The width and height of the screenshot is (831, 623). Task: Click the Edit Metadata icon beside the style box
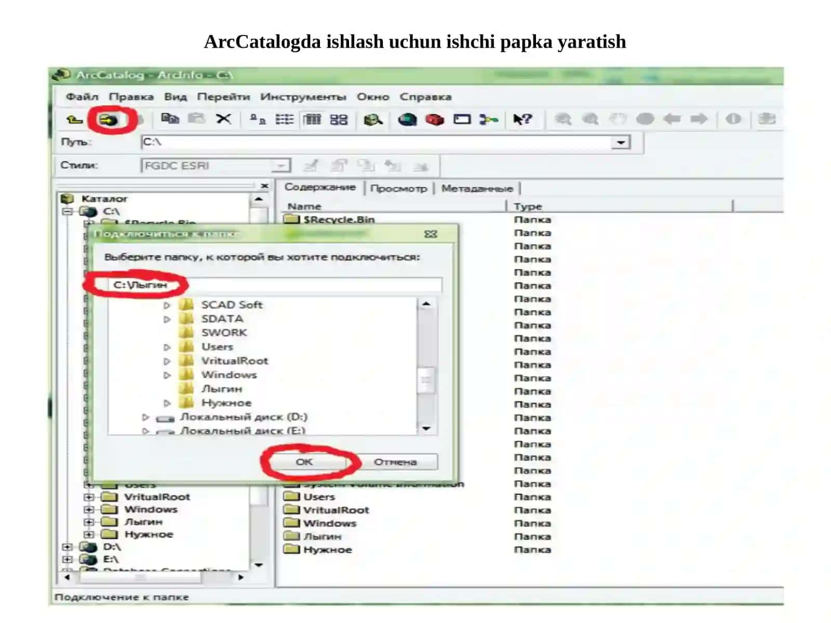click(x=311, y=166)
